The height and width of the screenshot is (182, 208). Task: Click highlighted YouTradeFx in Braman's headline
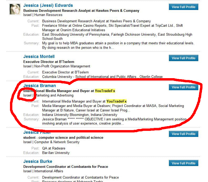105,91
